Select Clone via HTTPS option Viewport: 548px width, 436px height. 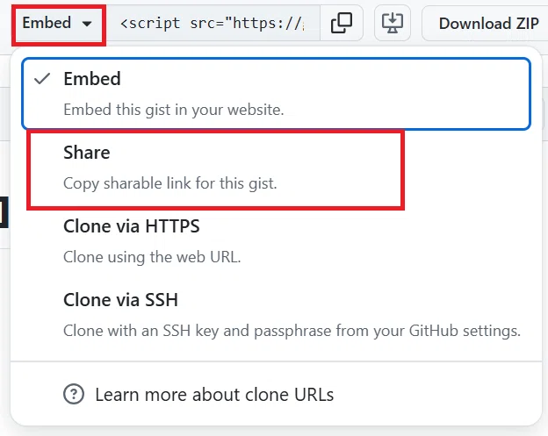tap(276, 241)
